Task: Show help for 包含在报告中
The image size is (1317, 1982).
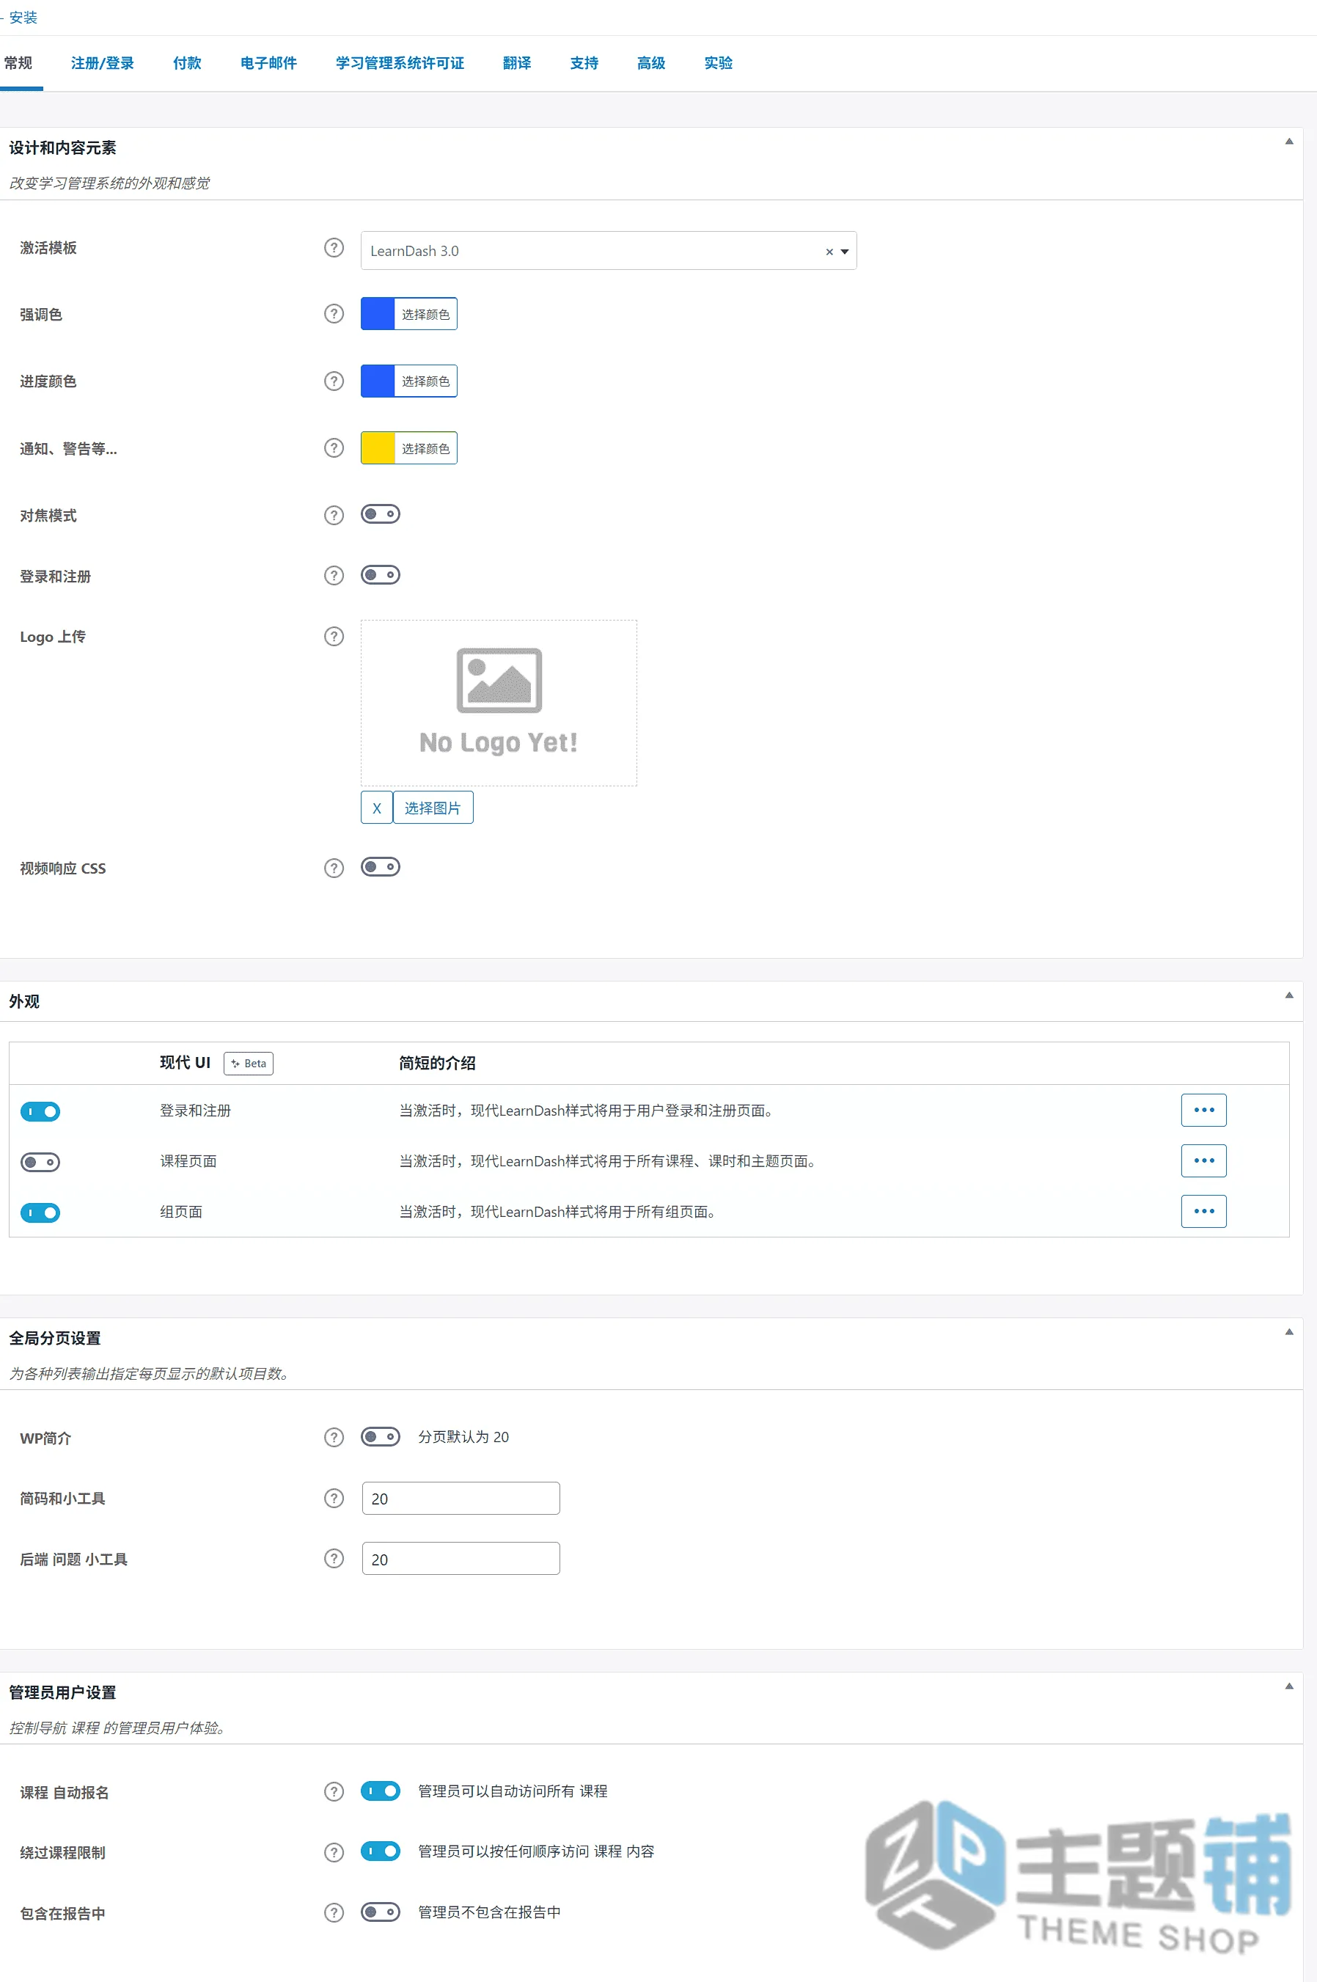Action: pyautogui.click(x=334, y=1913)
